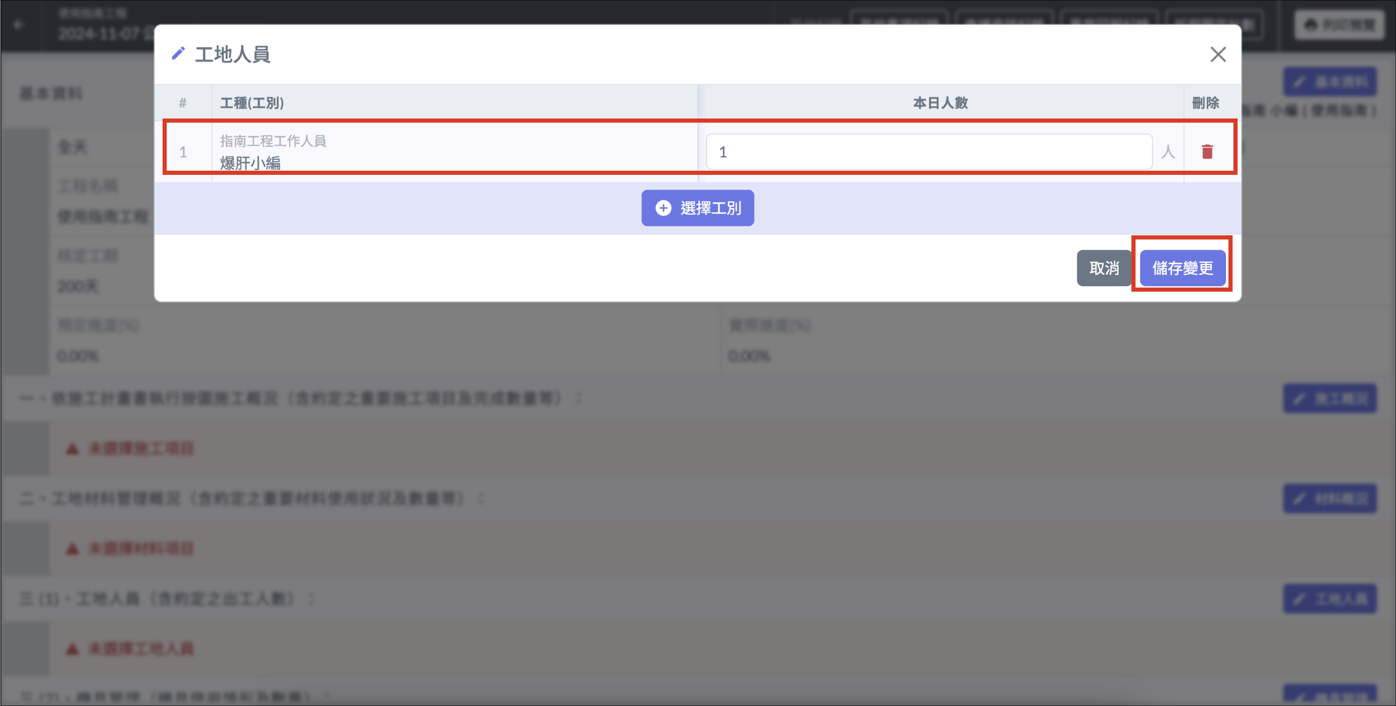The height and width of the screenshot is (706, 1396).
Task: Click the red trash delete icon
Action: (x=1207, y=152)
